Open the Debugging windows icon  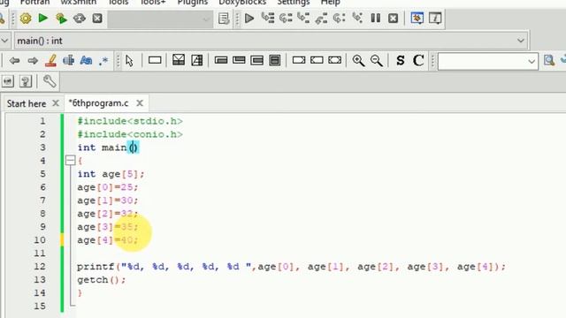pyautogui.click(x=417, y=18)
